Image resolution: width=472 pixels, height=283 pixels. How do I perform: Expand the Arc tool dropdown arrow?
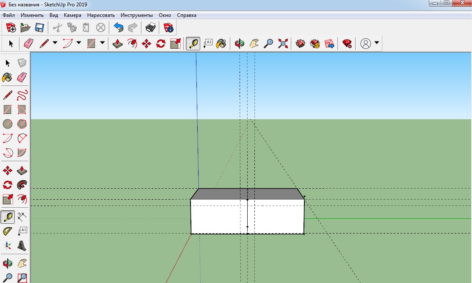[x=79, y=43]
